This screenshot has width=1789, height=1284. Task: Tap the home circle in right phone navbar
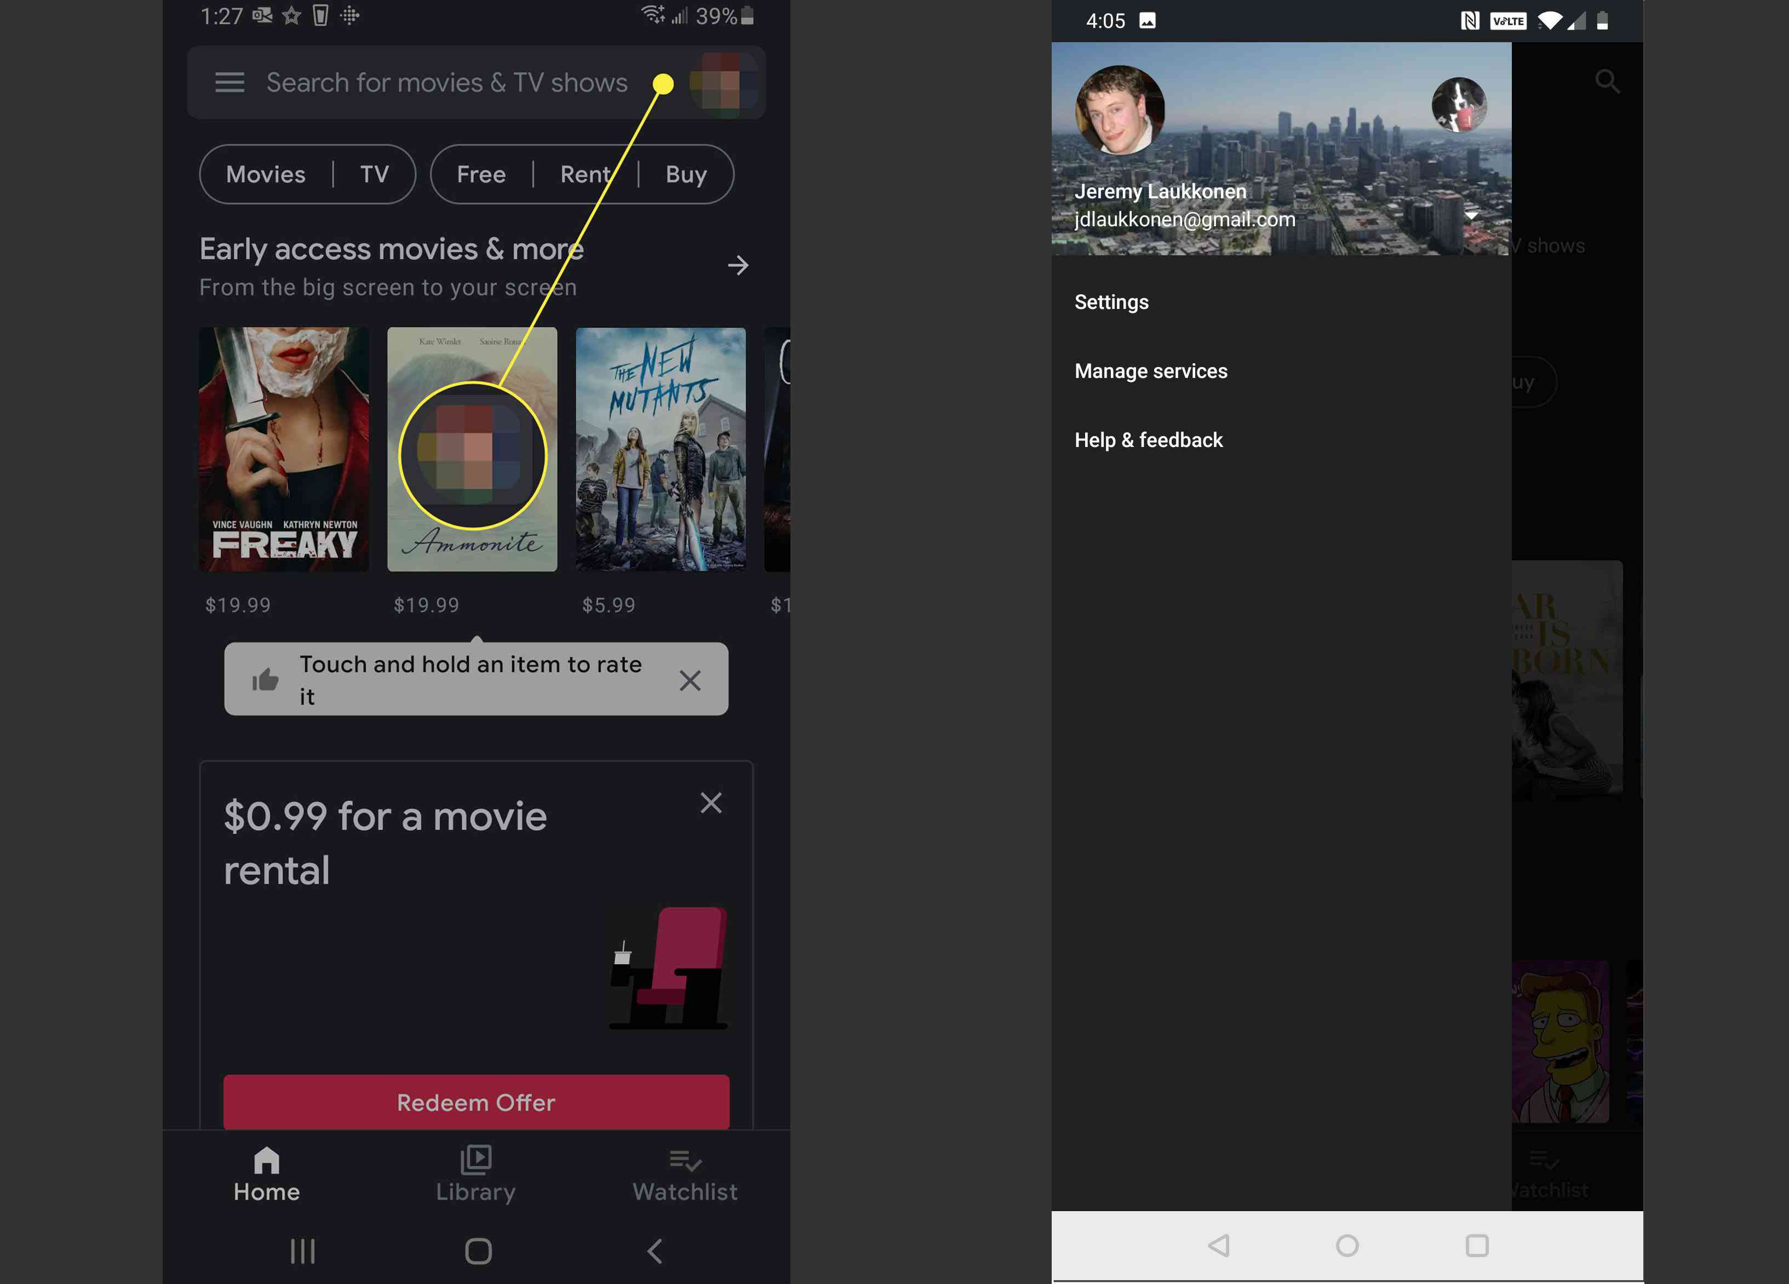[1348, 1245]
